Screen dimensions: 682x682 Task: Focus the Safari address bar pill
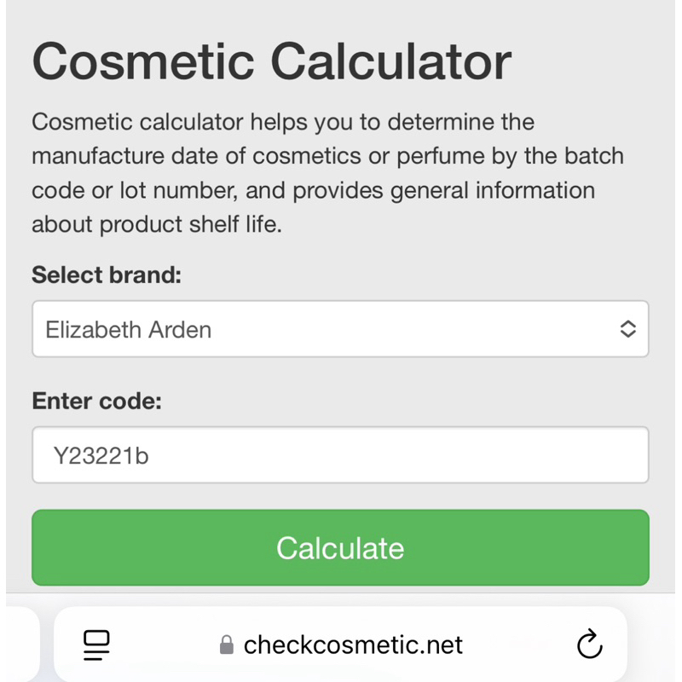pos(339,644)
